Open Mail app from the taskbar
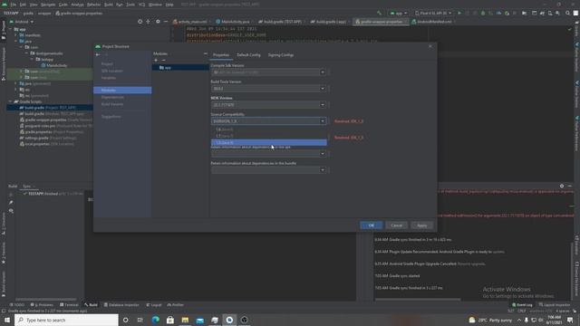 [199, 320]
